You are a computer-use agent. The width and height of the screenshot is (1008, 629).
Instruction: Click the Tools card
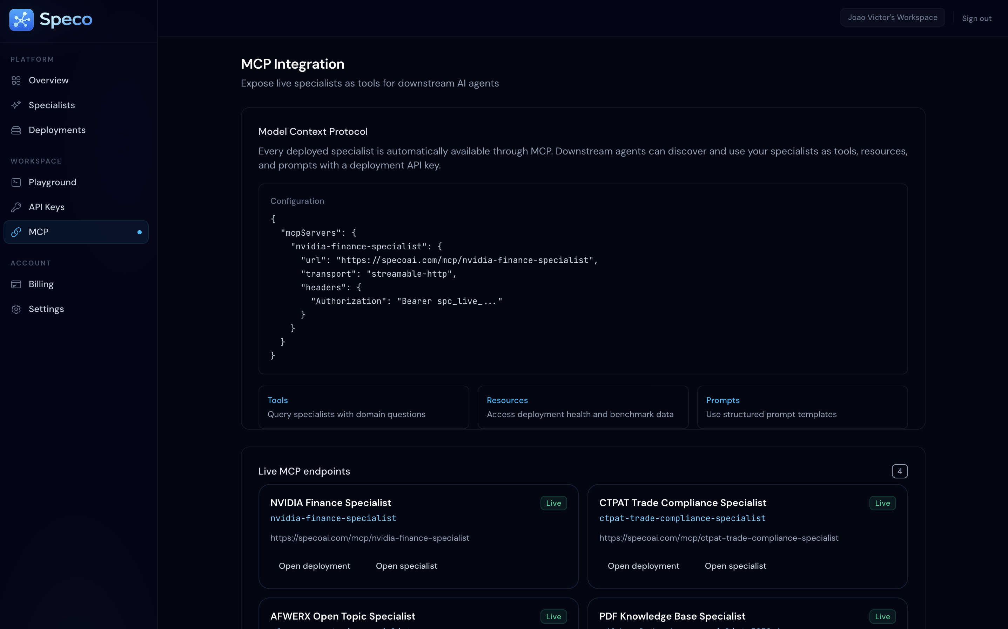pos(363,407)
